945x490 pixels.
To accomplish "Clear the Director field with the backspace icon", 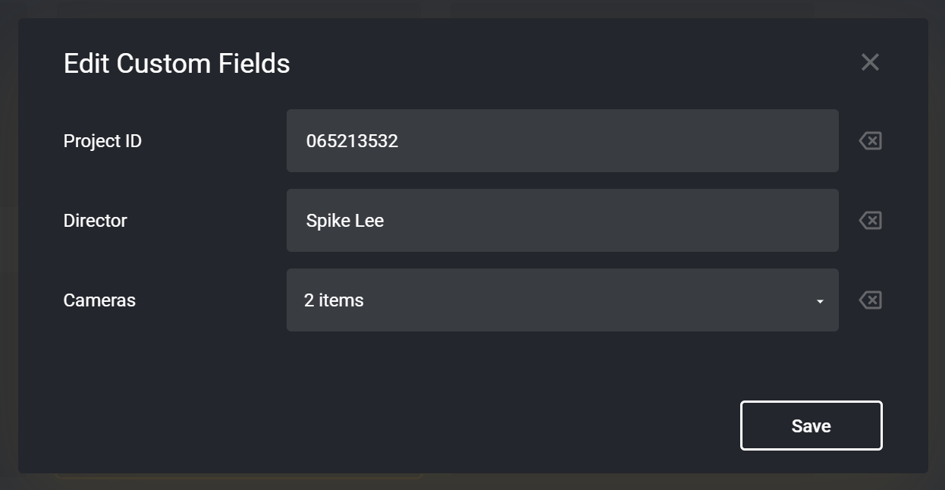I will [870, 221].
